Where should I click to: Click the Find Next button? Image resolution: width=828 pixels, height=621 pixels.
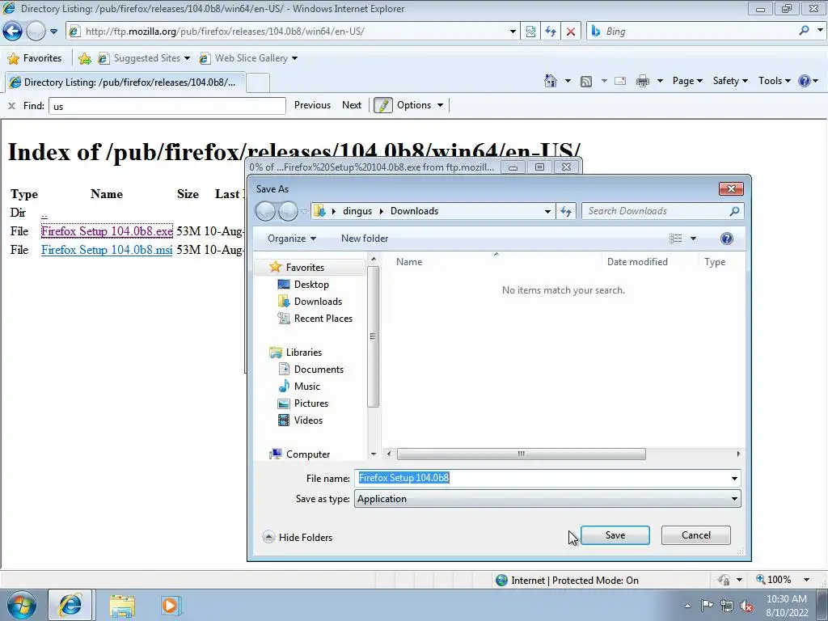pyautogui.click(x=352, y=105)
